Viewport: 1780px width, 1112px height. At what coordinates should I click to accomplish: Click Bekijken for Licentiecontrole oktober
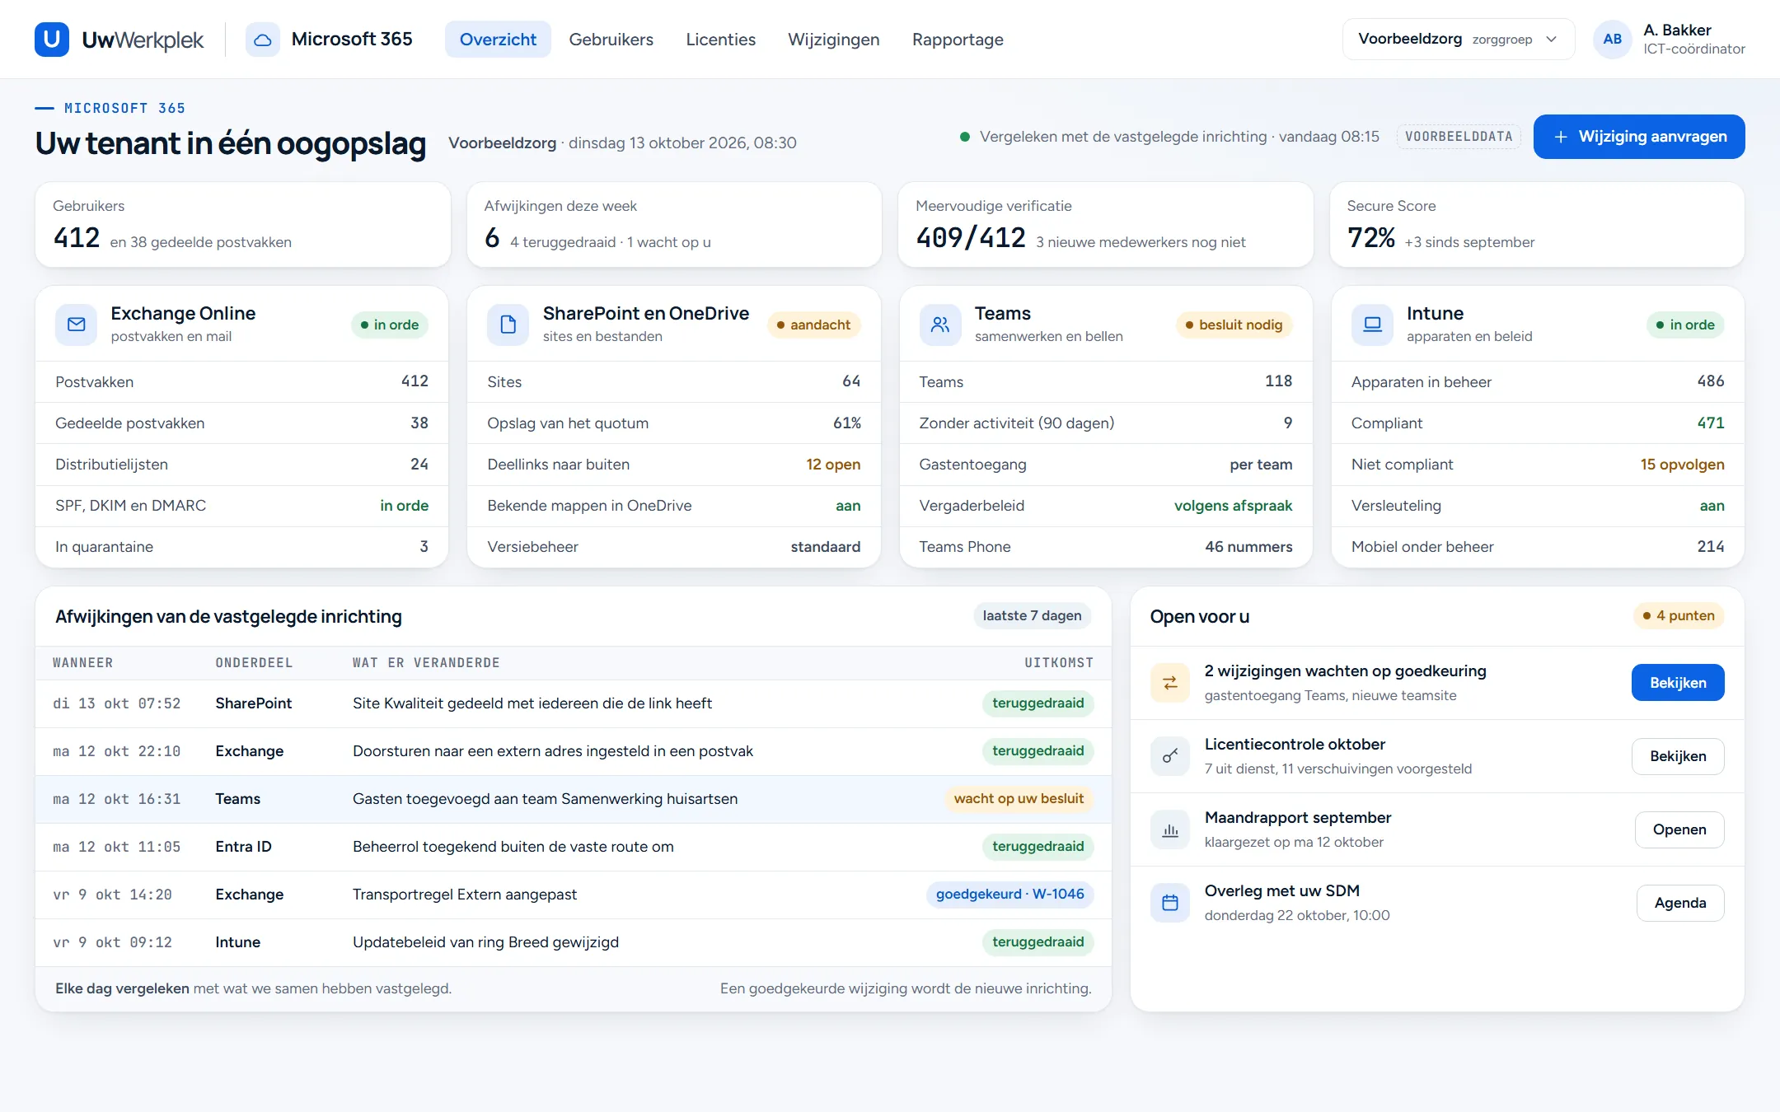pyautogui.click(x=1678, y=756)
